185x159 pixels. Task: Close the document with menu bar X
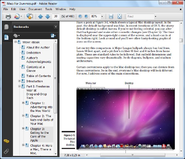click(x=180, y=9)
